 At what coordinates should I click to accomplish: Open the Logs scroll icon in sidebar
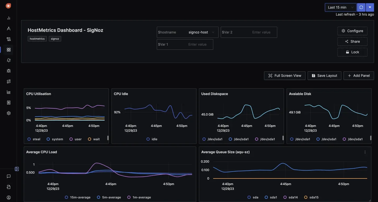[x=9, y=39]
